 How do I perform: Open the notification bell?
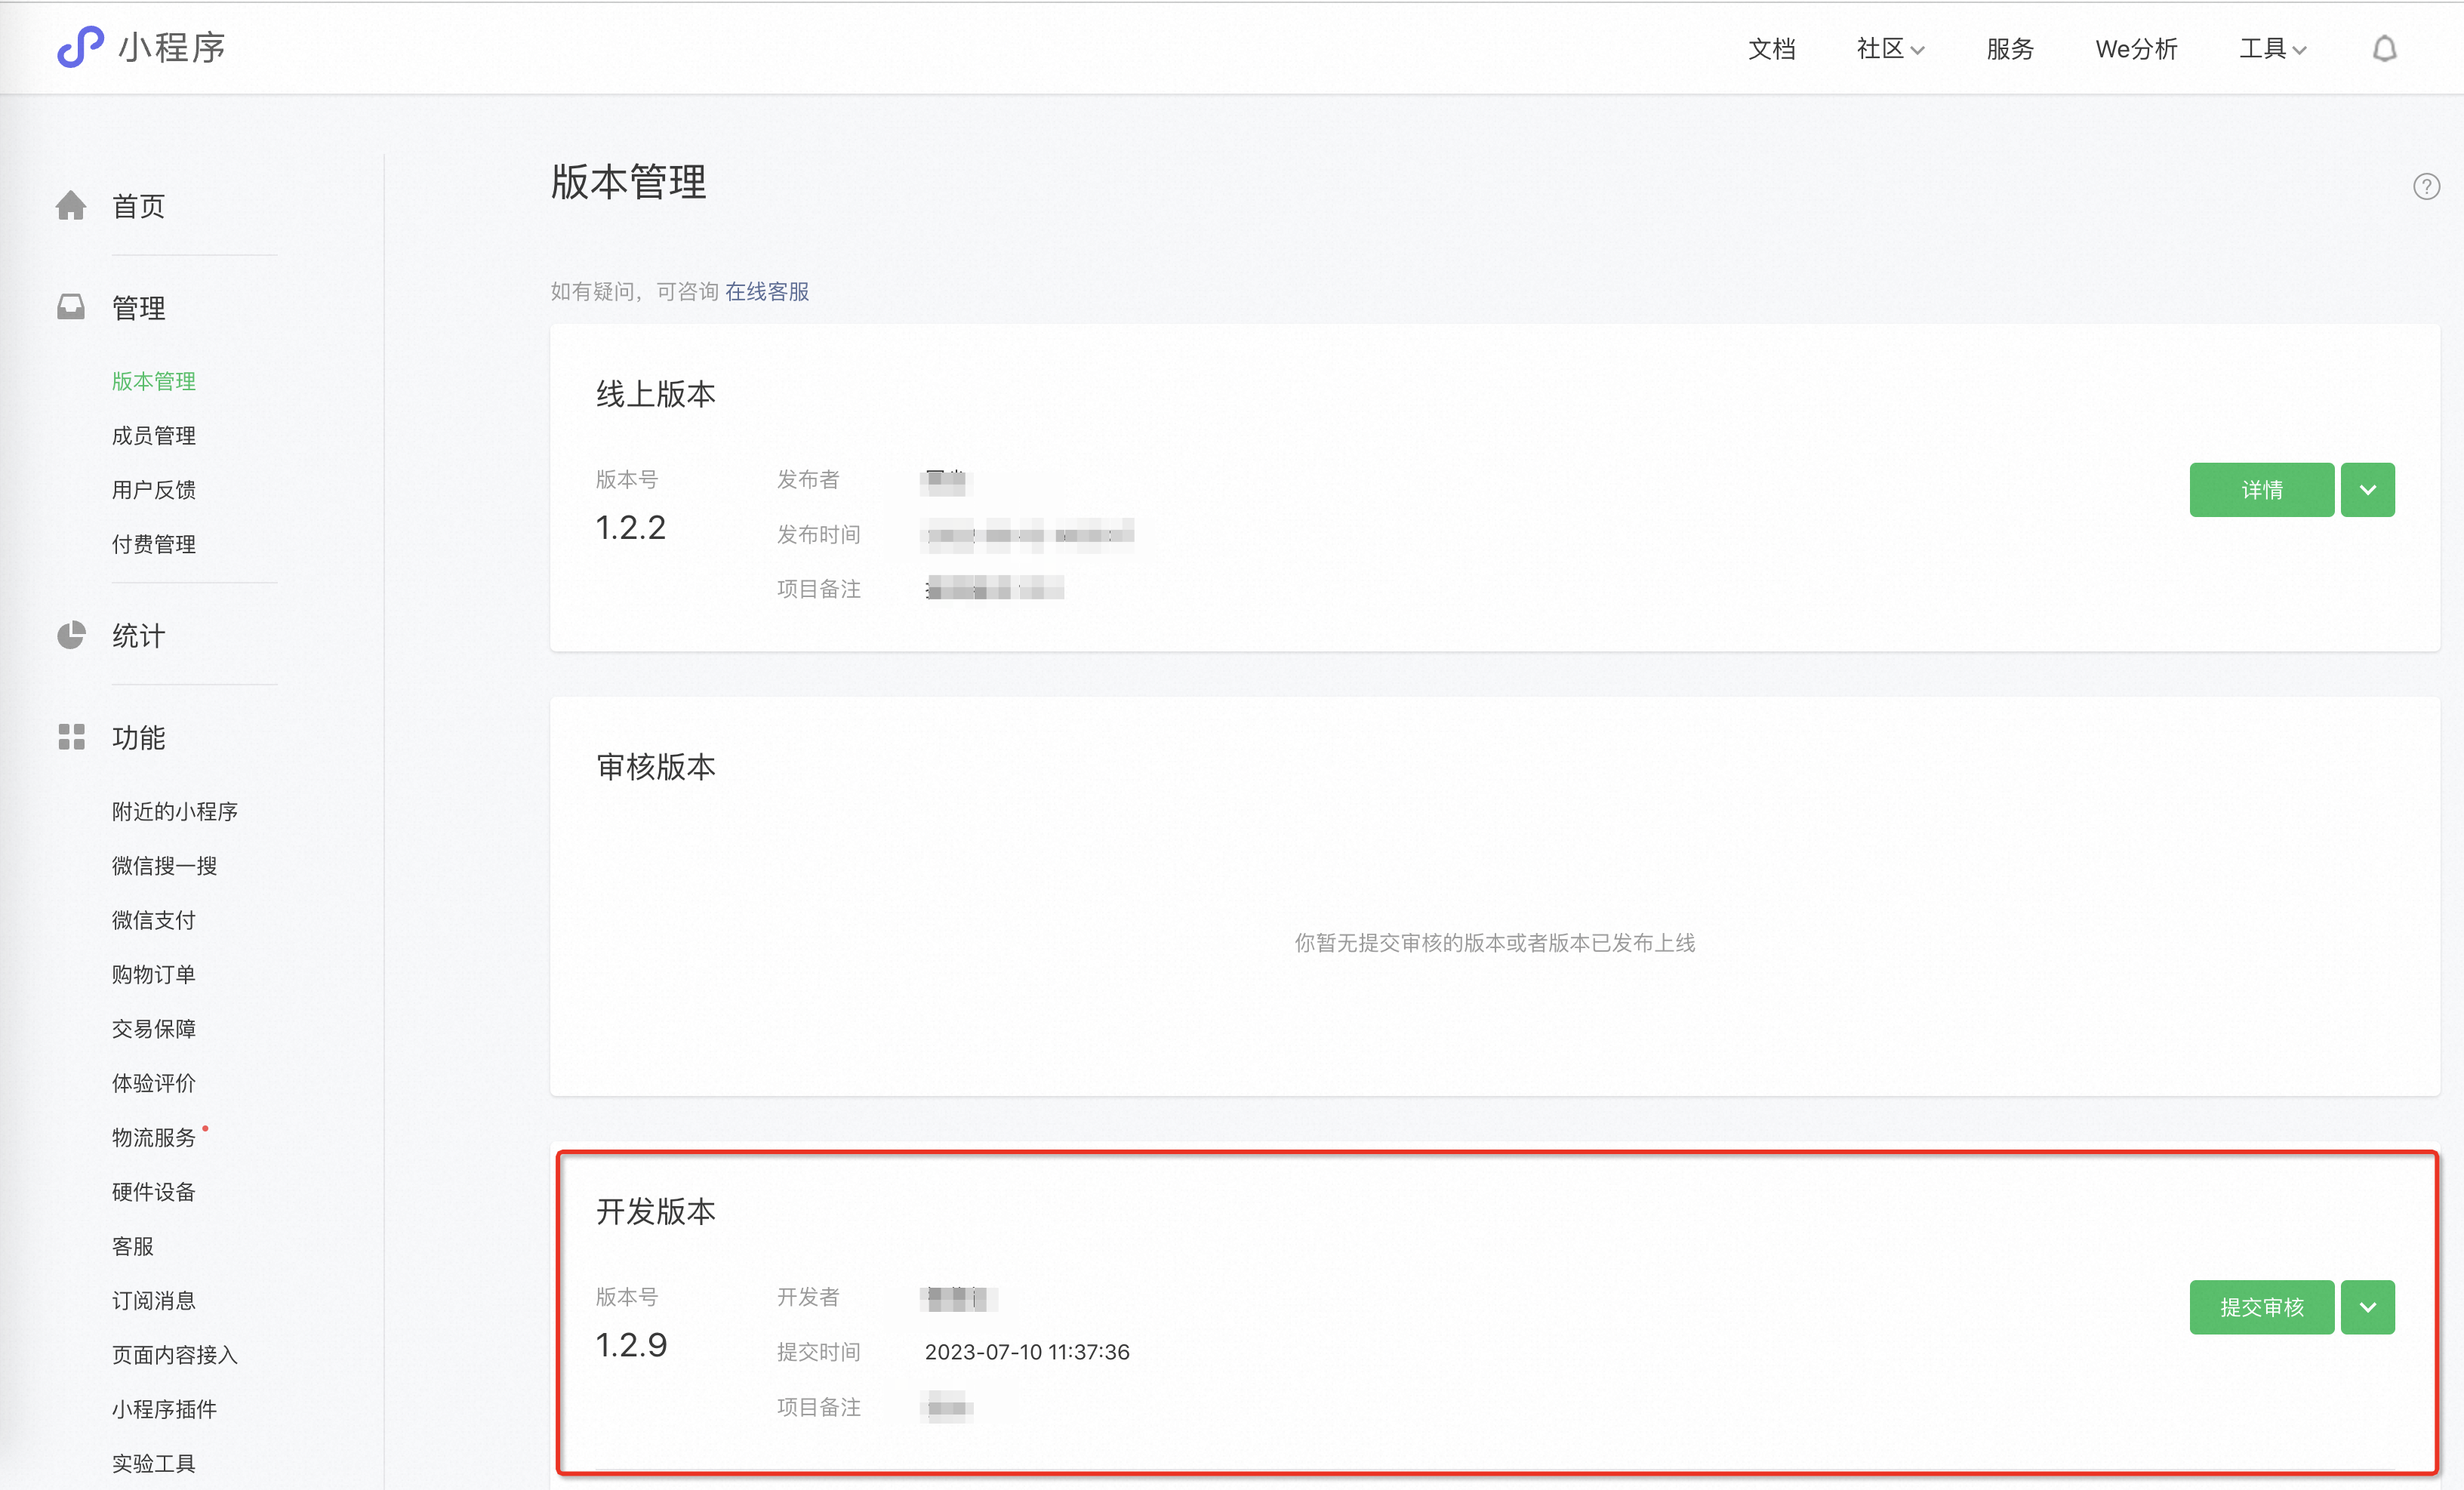(x=2384, y=48)
